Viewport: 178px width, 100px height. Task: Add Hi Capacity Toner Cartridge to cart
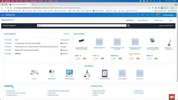point(79,59)
